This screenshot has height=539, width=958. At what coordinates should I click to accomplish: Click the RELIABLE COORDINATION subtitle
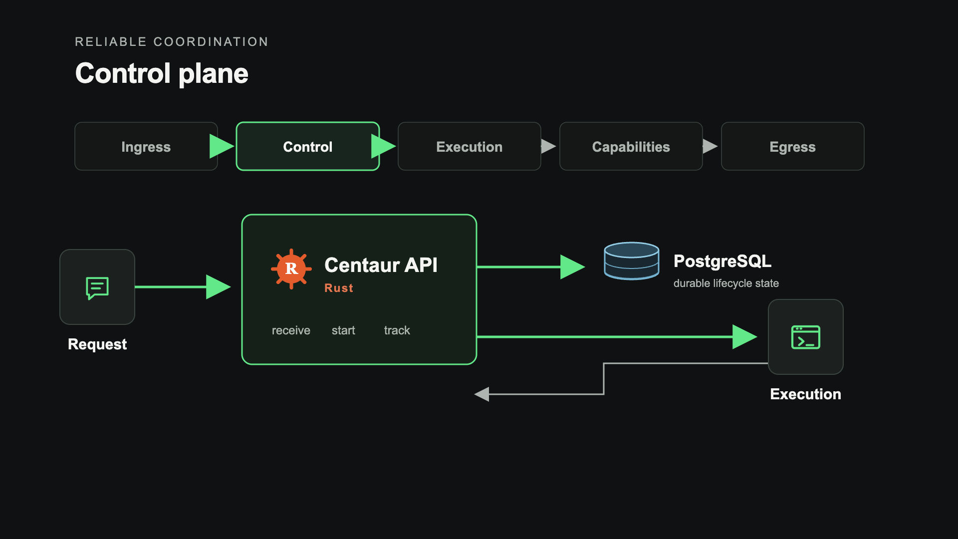[172, 42]
